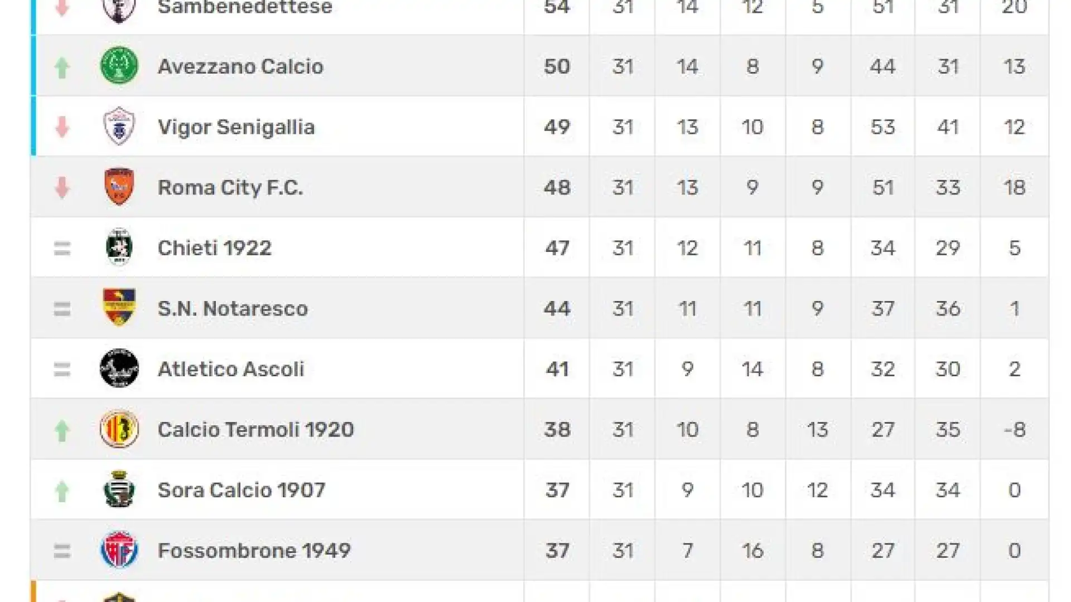Click green up arrow beside Sora Calcio 1907
Screen dimensions: 1071x602
(x=62, y=491)
